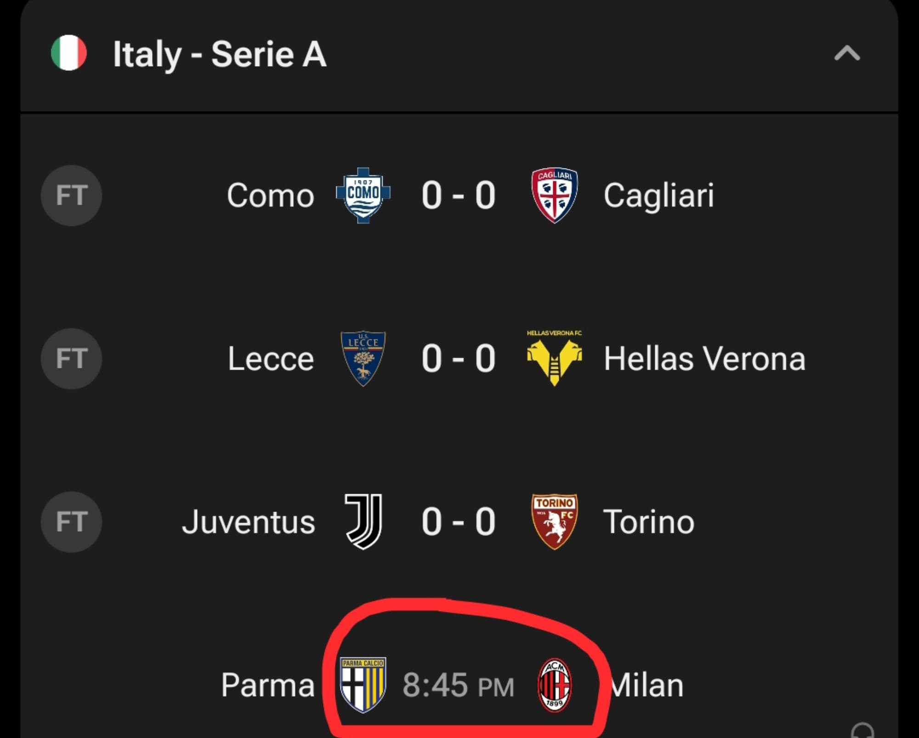This screenshot has width=919, height=738.
Task: Click the Cagliari club crest
Action: tap(554, 195)
